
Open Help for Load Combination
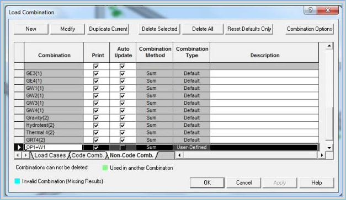pos(316,182)
